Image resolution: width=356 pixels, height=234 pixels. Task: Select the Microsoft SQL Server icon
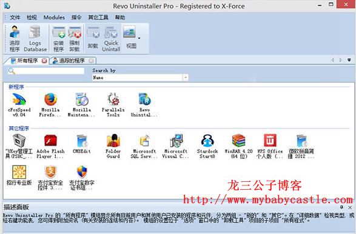pyautogui.click(x=144, y=146)
